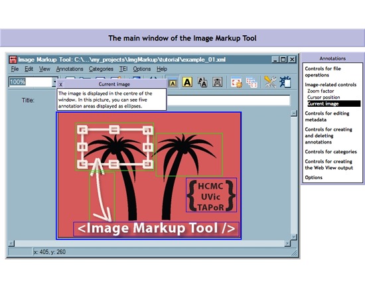
Task: Open the Annotations menu
Action: click(70, 69)
